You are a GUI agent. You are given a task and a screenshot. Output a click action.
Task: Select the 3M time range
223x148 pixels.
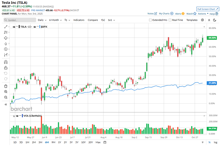coord(40,142)
